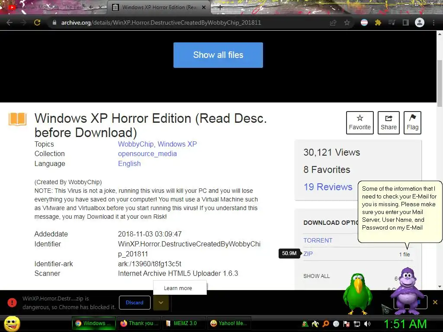Click SHOW ALL download options
443x332 pixels.
point(316,276)
